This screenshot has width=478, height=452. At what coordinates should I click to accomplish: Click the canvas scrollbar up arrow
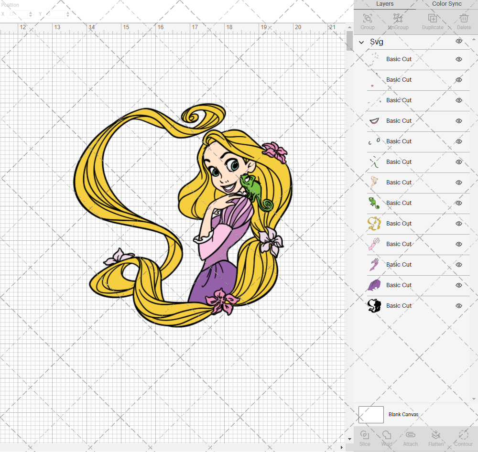[350, 27]
